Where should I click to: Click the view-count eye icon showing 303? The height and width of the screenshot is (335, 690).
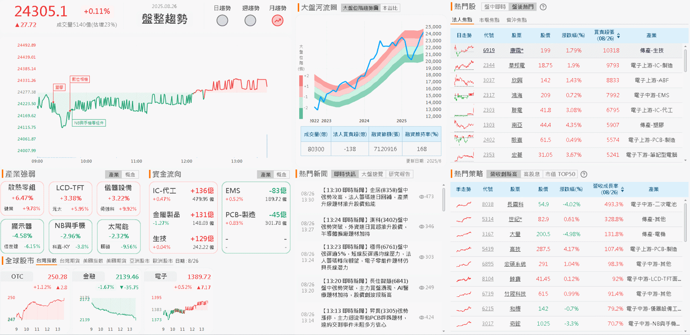(x=422, y=257)
